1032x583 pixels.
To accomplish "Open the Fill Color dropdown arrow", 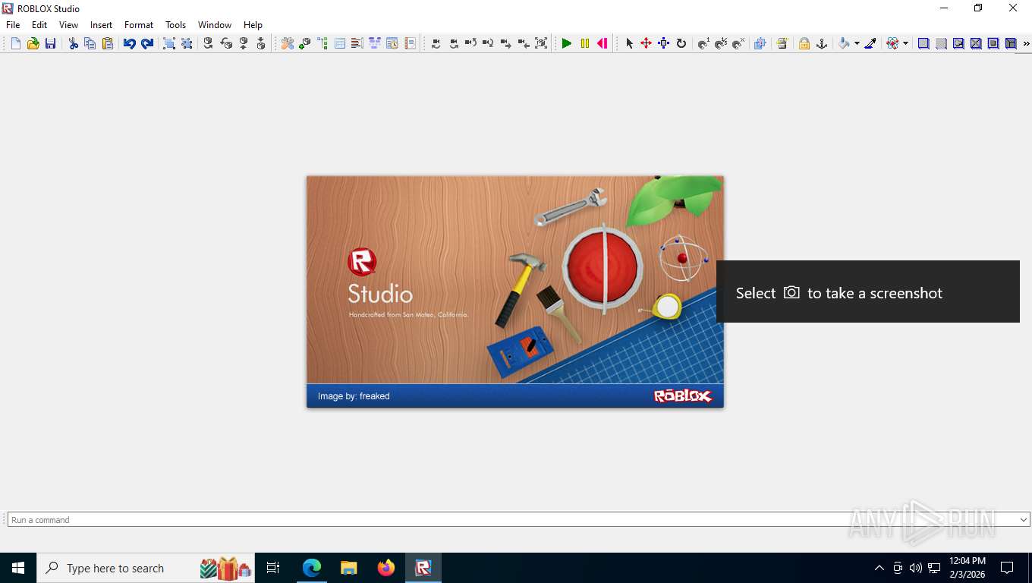I will point(857,44).
